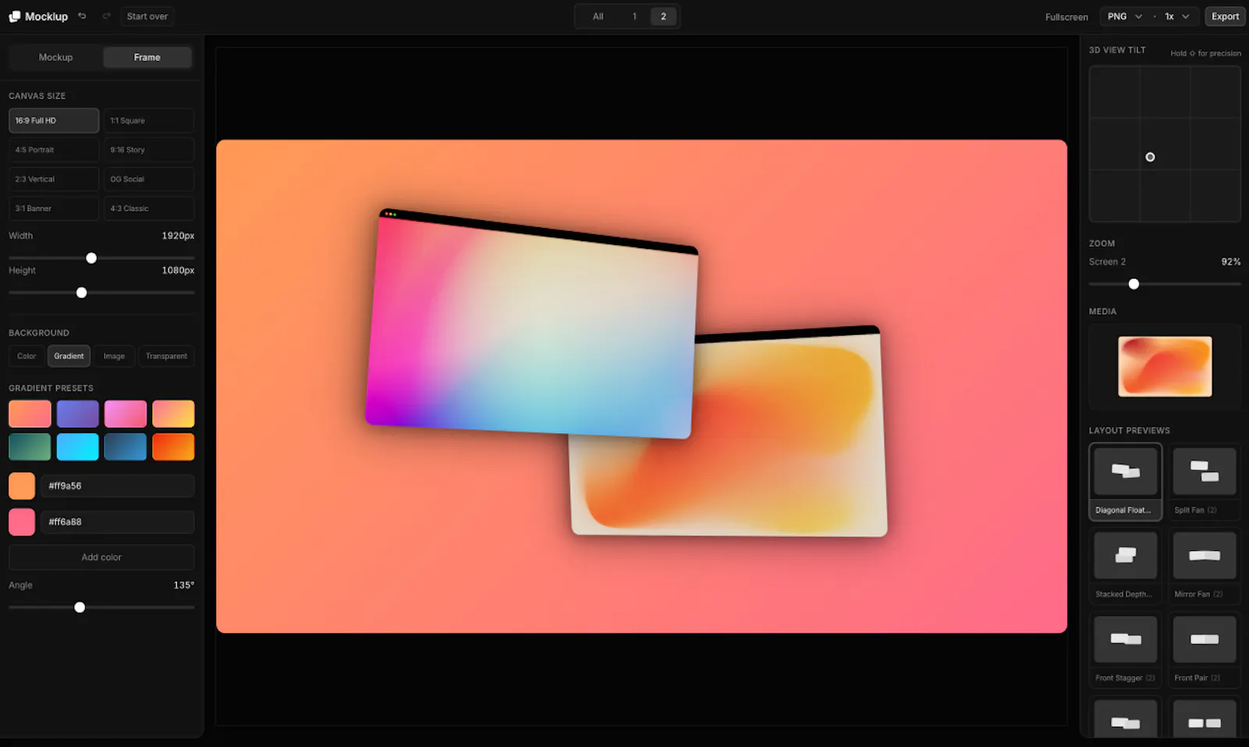Open the #ff9a56 orange color swatch

tap(22, 486)
